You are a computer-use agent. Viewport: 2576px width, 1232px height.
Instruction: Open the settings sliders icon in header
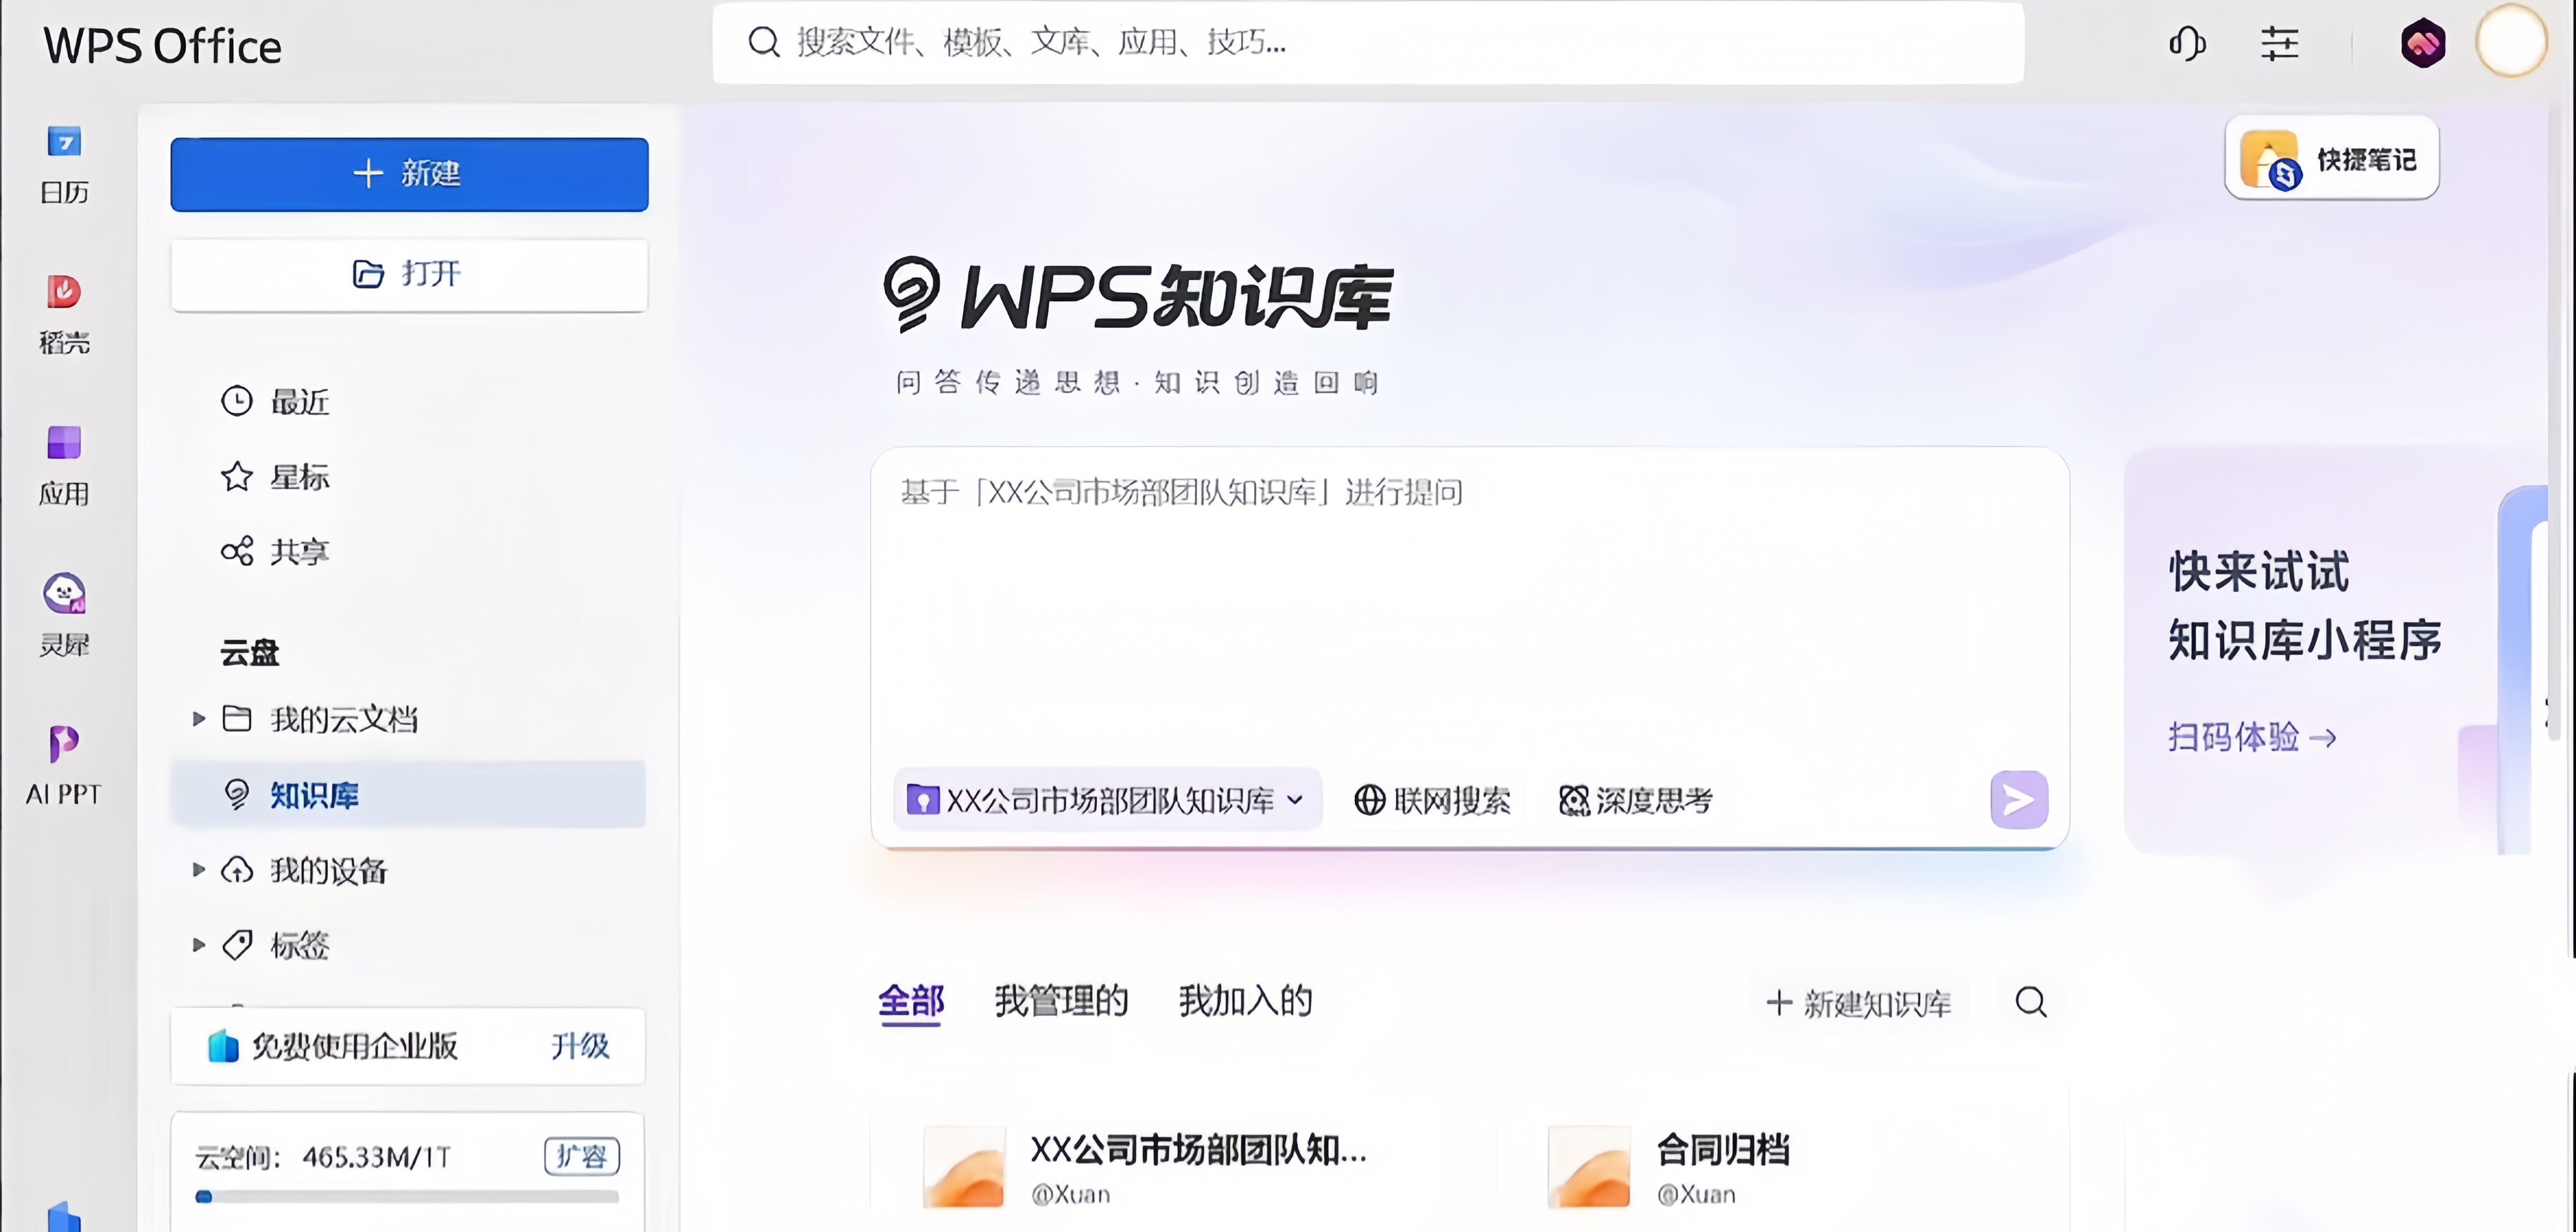pyautogui.click(x=2280, y=43)
